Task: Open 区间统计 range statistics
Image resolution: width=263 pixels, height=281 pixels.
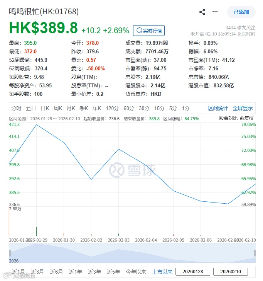Action: (218, 108)
